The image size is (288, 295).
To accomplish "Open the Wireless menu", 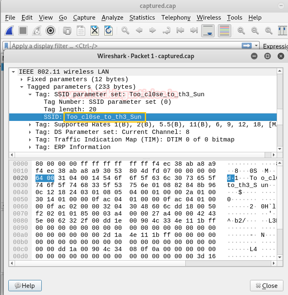I will pos(209,18).
